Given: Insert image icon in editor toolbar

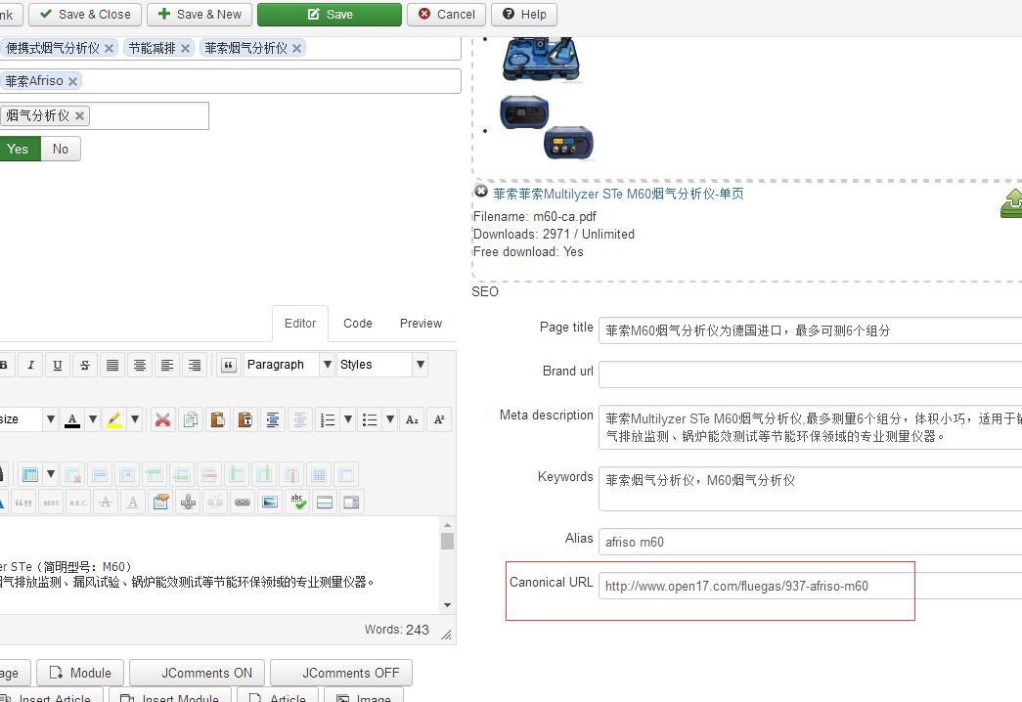Looking at the screenshot, I should click(270, 502).
